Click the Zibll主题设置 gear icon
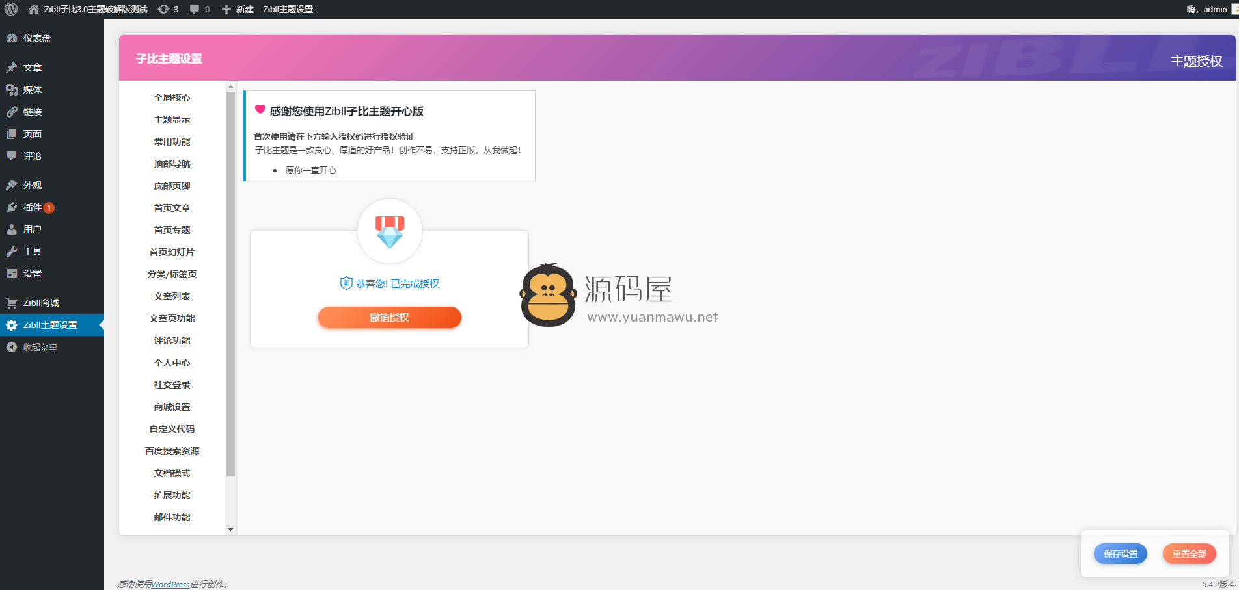1239x590 pixels. (12, 325)
